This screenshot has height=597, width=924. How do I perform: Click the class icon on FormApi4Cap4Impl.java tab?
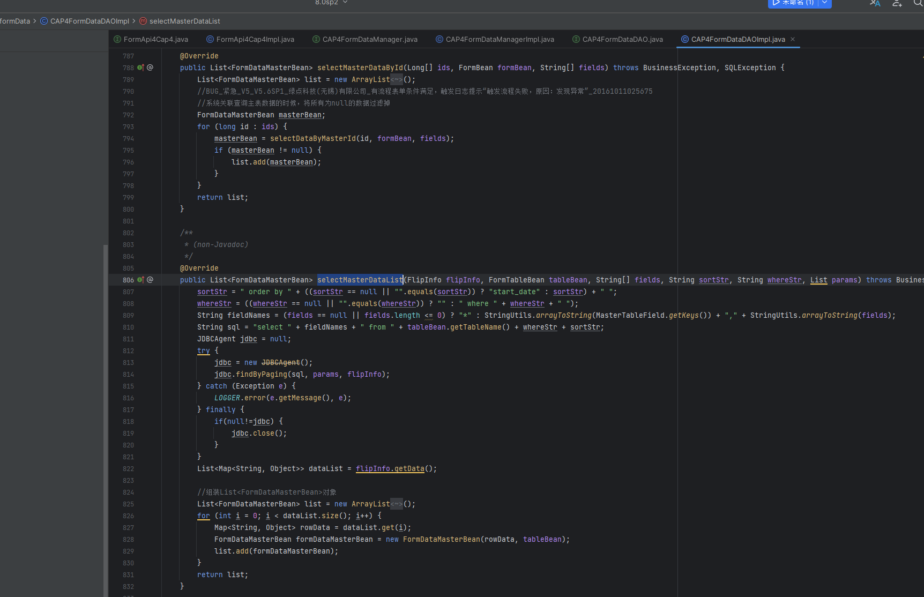[210, 39]
